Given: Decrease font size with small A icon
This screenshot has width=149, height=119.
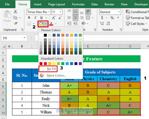Looking at the screenshot, I should [60, 18].
